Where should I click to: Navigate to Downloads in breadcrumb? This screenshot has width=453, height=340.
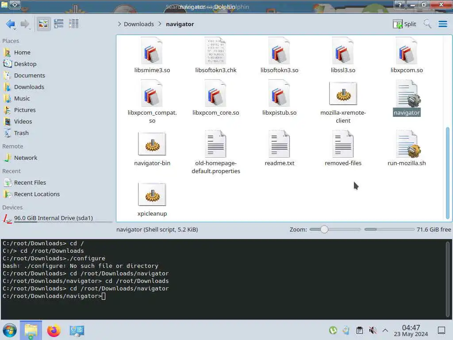[x=139, y=24]
